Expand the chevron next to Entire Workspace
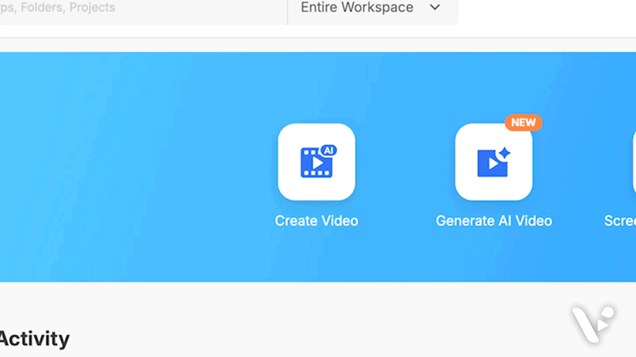The image size is (636, 357). click(x=435, y=8)
